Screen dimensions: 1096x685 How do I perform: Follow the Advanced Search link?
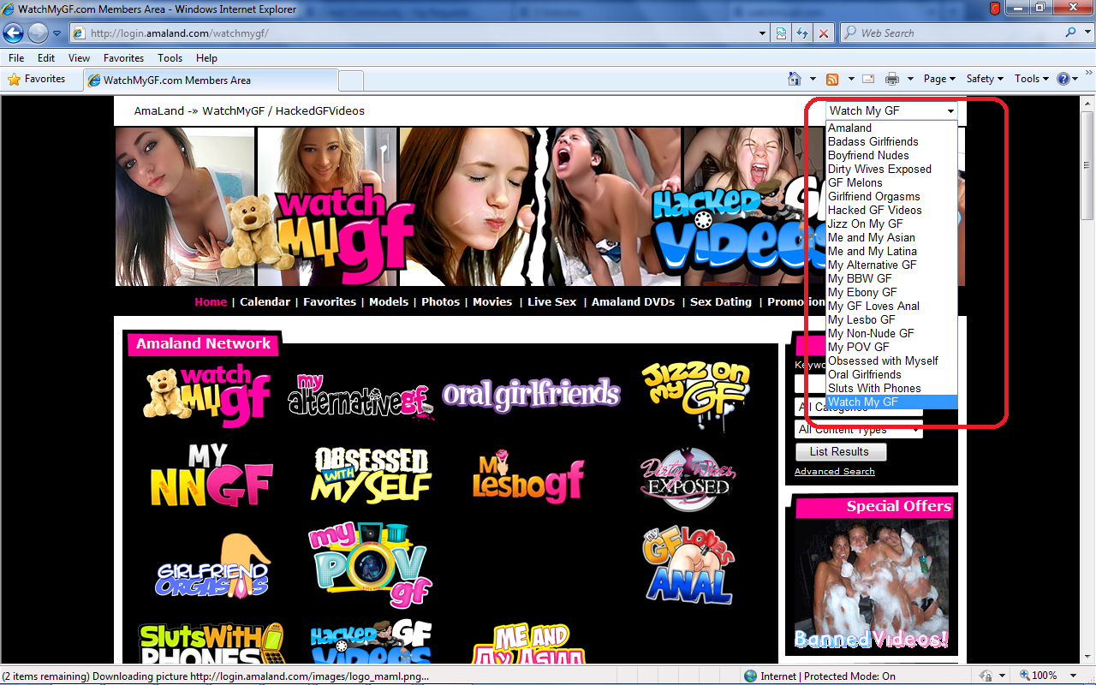pyautogui.click(x=834, y=471)
